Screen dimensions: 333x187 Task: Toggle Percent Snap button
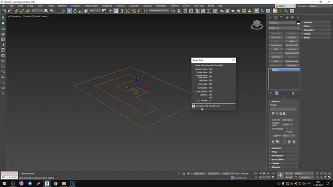(134, 11)
